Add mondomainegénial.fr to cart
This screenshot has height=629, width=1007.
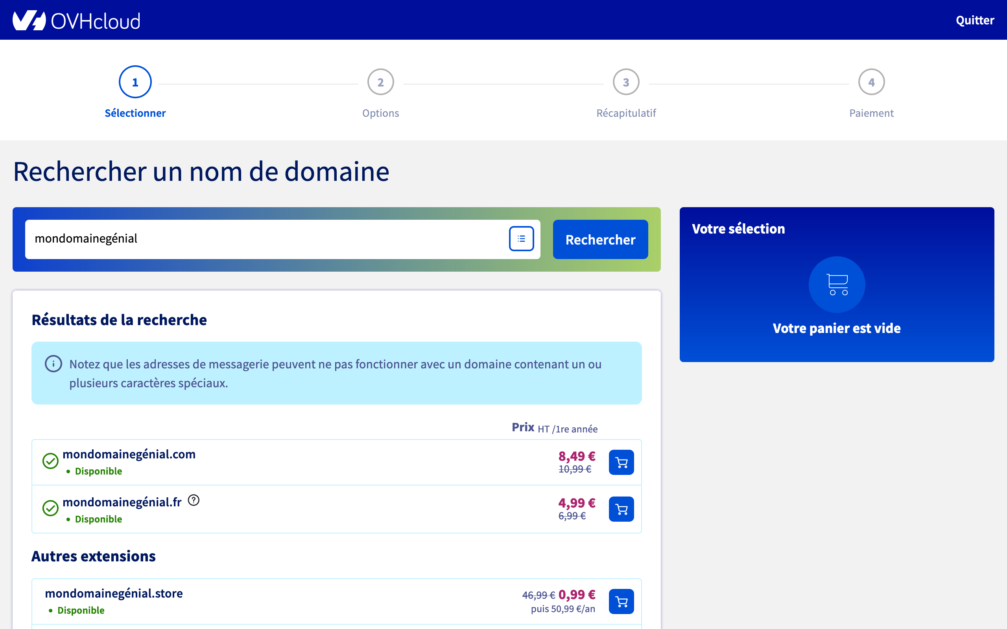tap(621, 509)
